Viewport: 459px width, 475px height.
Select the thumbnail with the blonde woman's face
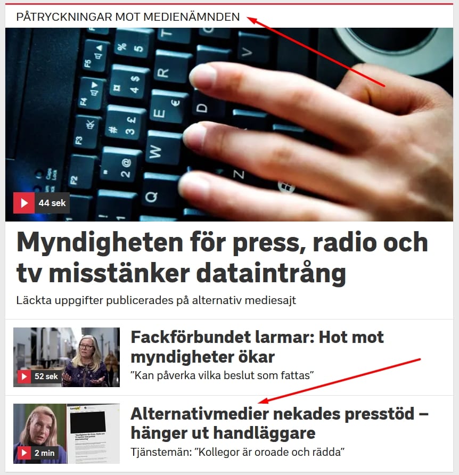pyautogui.click(x=40, y=433)
